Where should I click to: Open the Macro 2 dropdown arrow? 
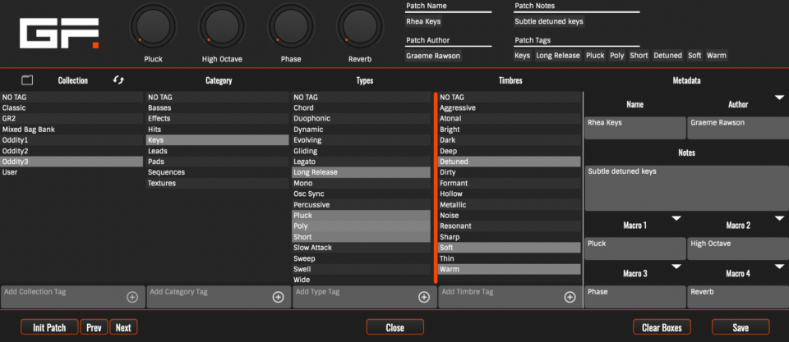779,218
